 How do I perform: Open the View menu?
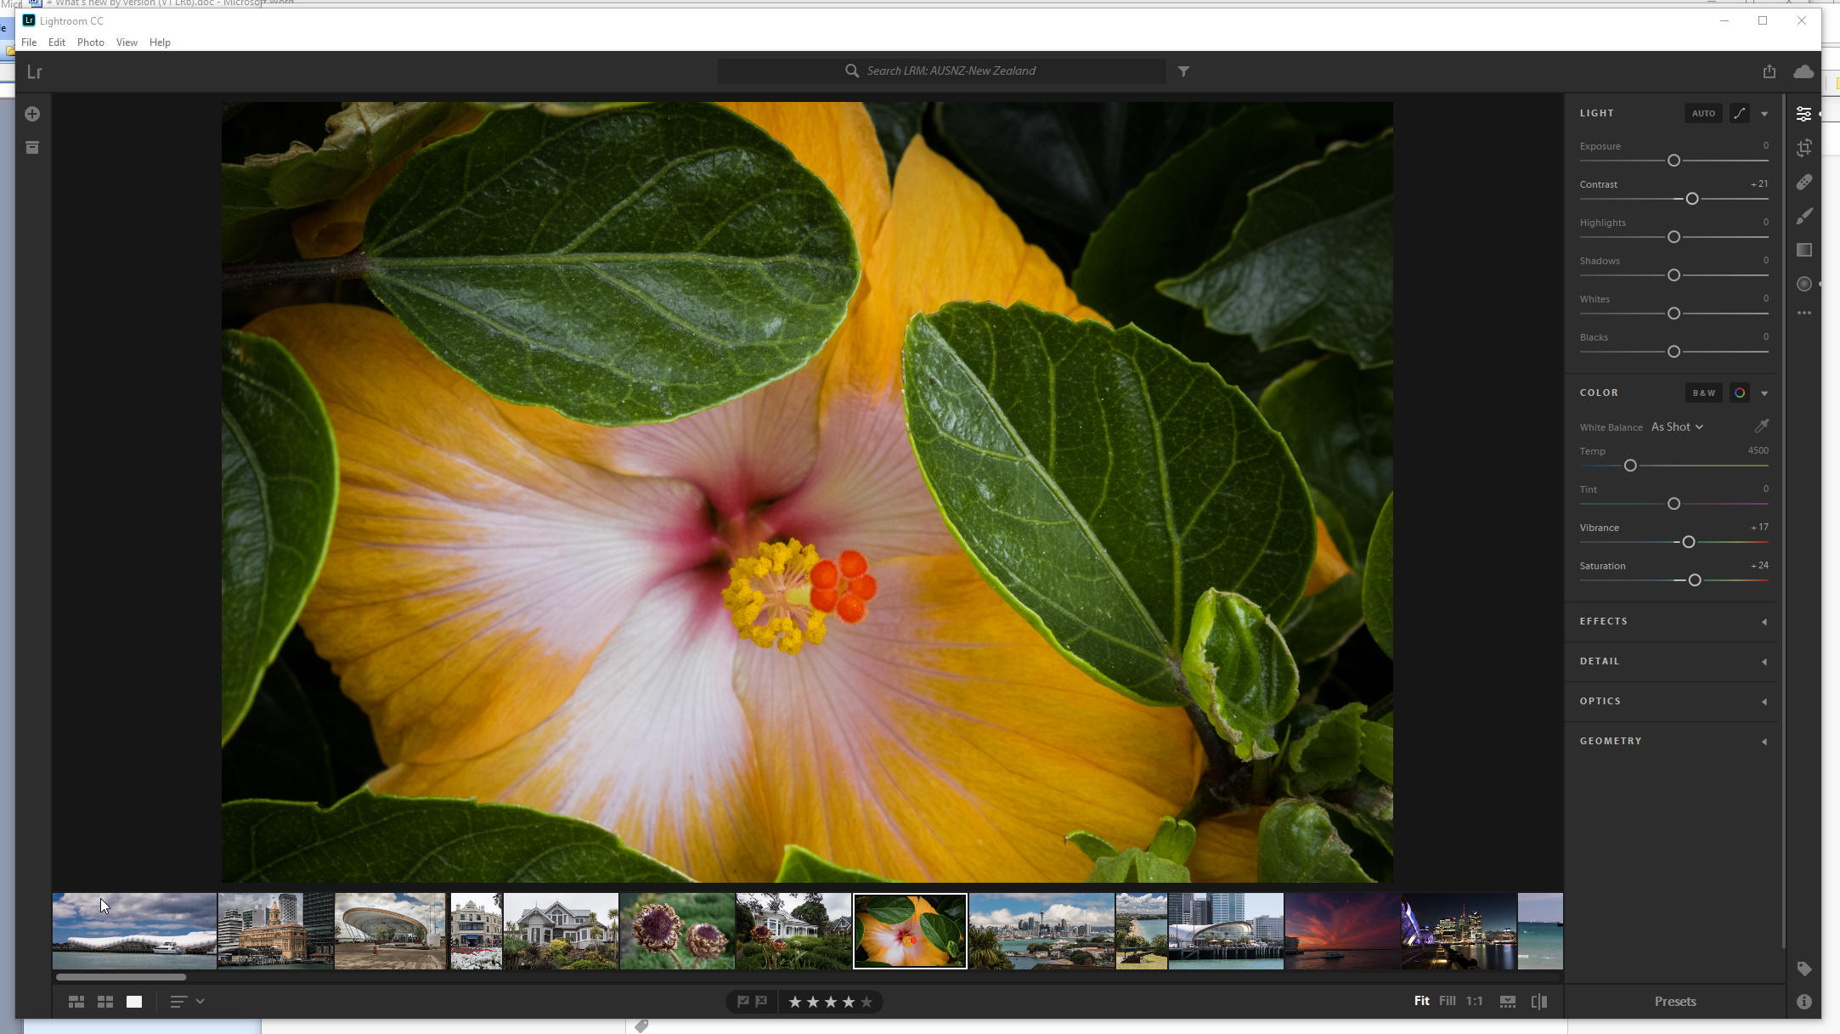tap(127, 42)
